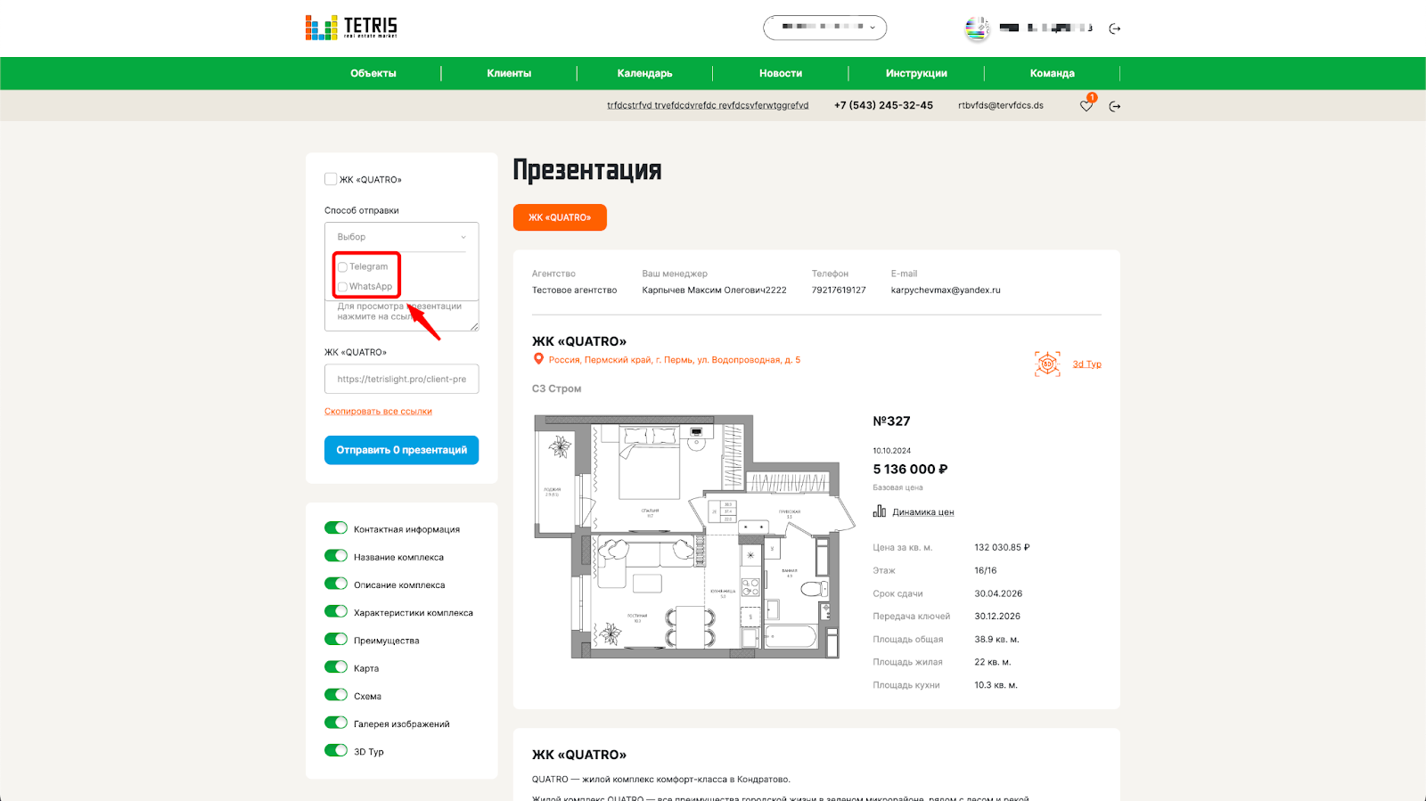Click the user avatar icon
1426x801 pixels.
pos(977,29)
